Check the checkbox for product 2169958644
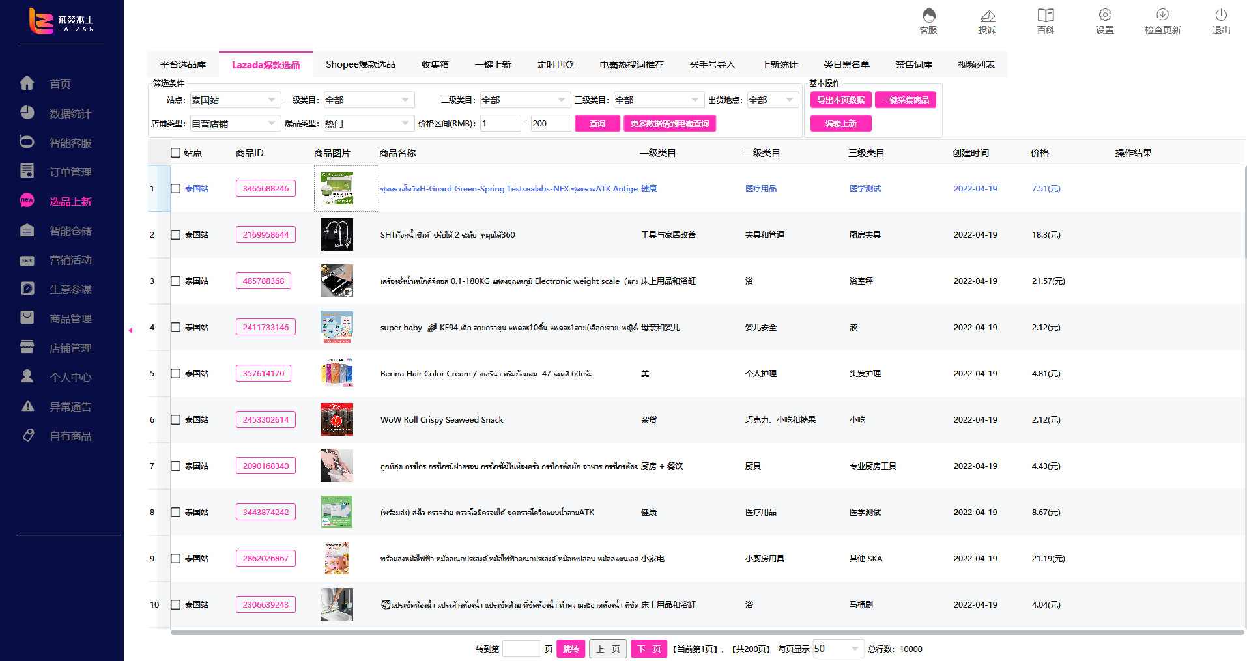Screen dimensions: 1247x661 coord(175,234)
